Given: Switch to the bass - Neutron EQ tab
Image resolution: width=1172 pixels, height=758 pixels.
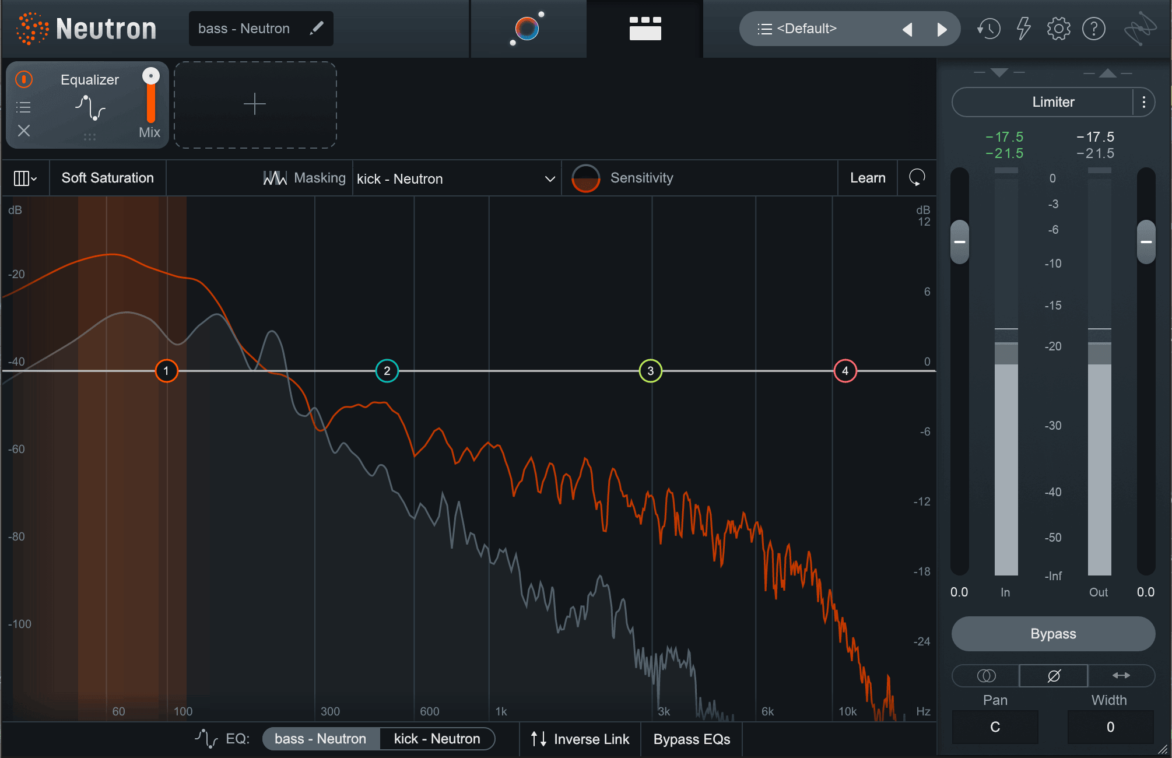Looking at the screenshot, I should [x=321, y=739].
